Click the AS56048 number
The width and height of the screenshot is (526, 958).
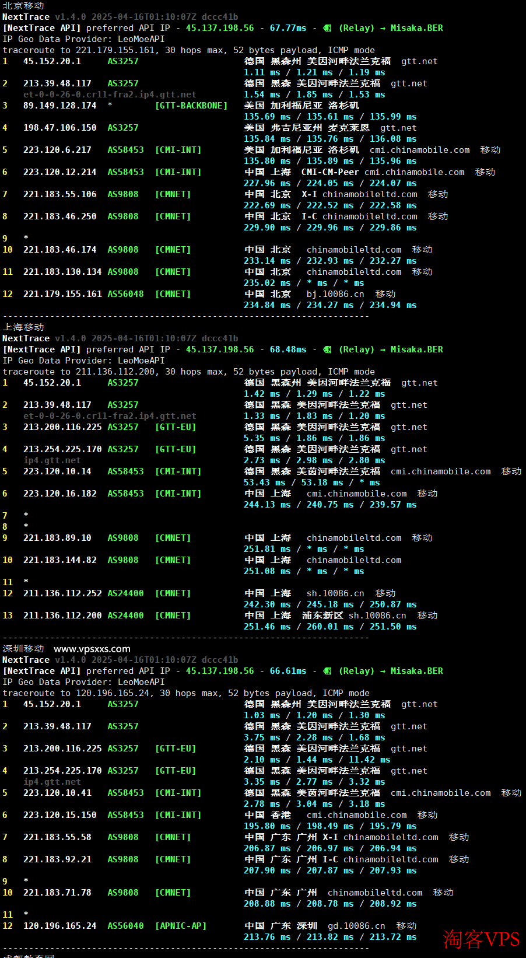125,294
